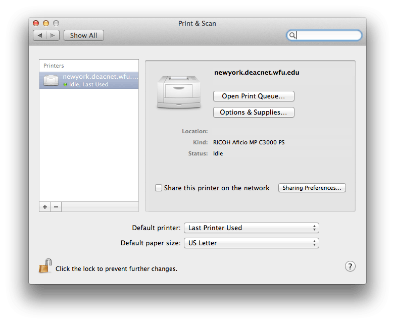Select newyork.deacnet.wfu printer in Printers list
This screenshot has height=324, width=395.
(x=89, y=80)
